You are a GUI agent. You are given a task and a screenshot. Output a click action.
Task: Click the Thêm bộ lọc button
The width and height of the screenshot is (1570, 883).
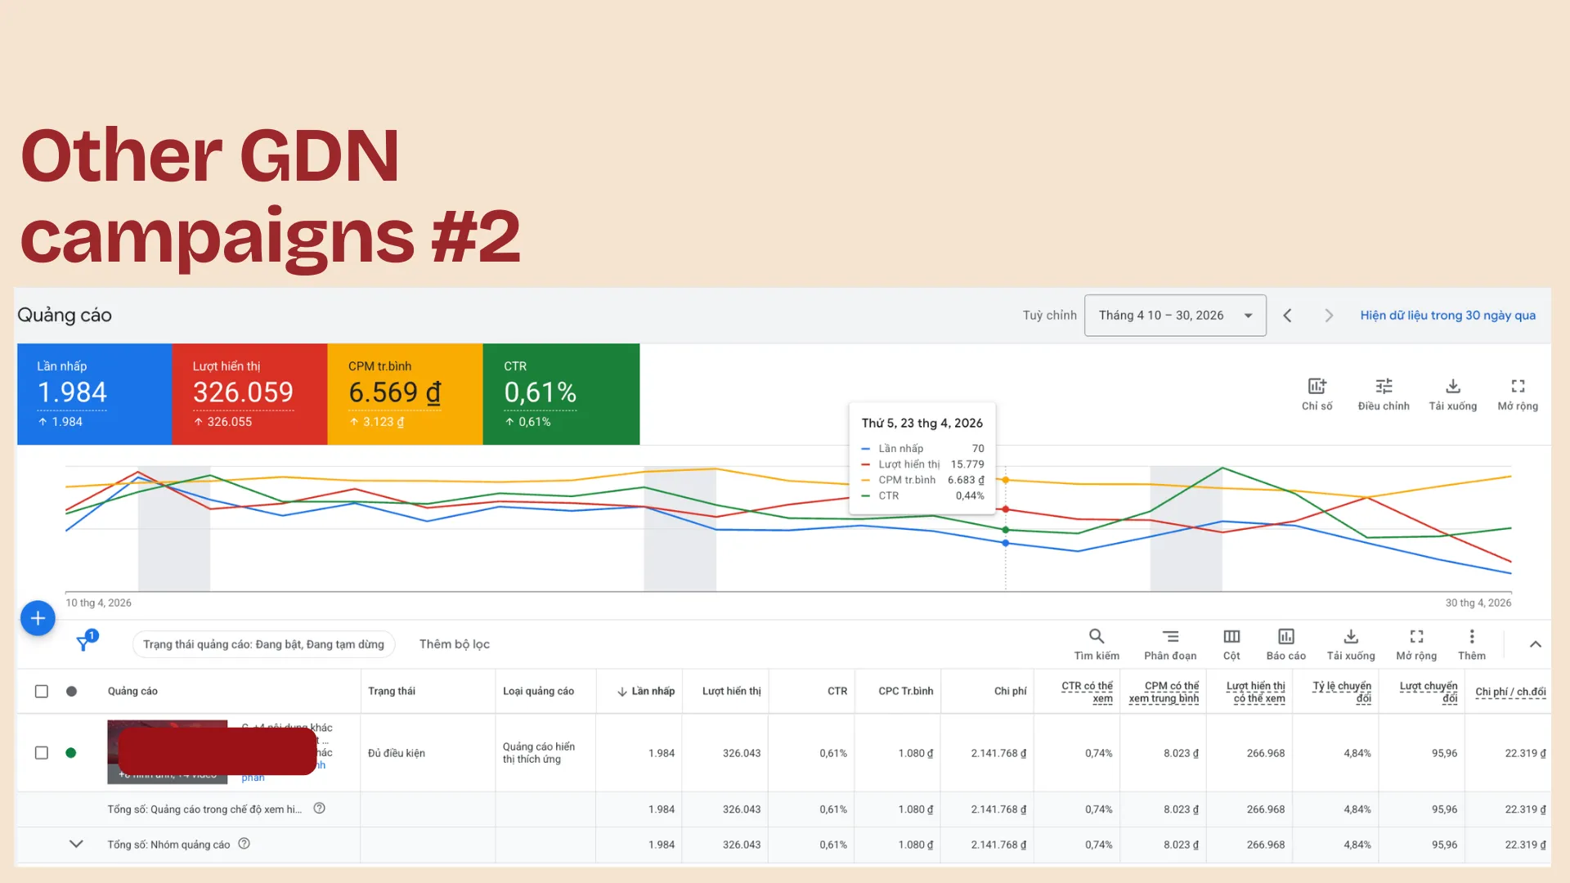click(x=455, y=644)
